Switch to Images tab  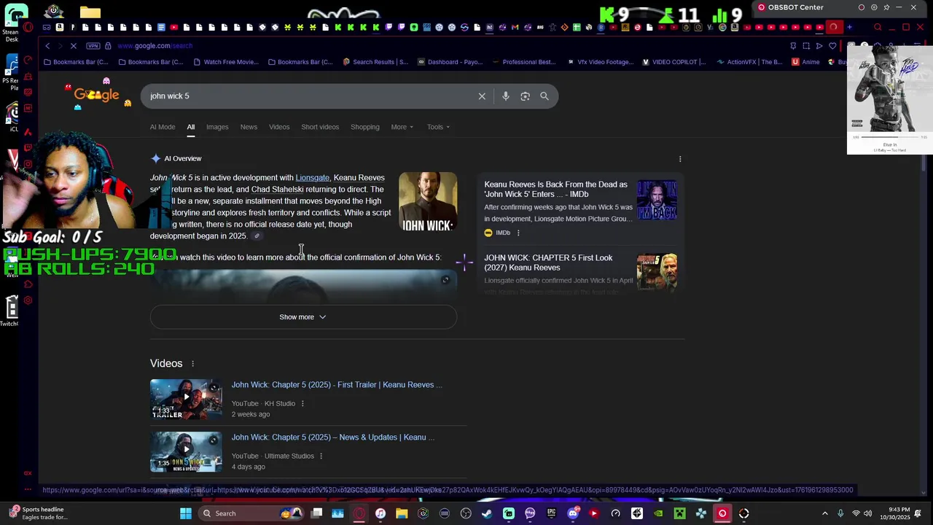click(x=217, y=127)
